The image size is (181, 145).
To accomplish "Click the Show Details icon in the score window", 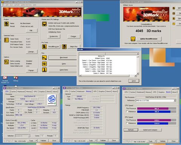I will [174, 24].
